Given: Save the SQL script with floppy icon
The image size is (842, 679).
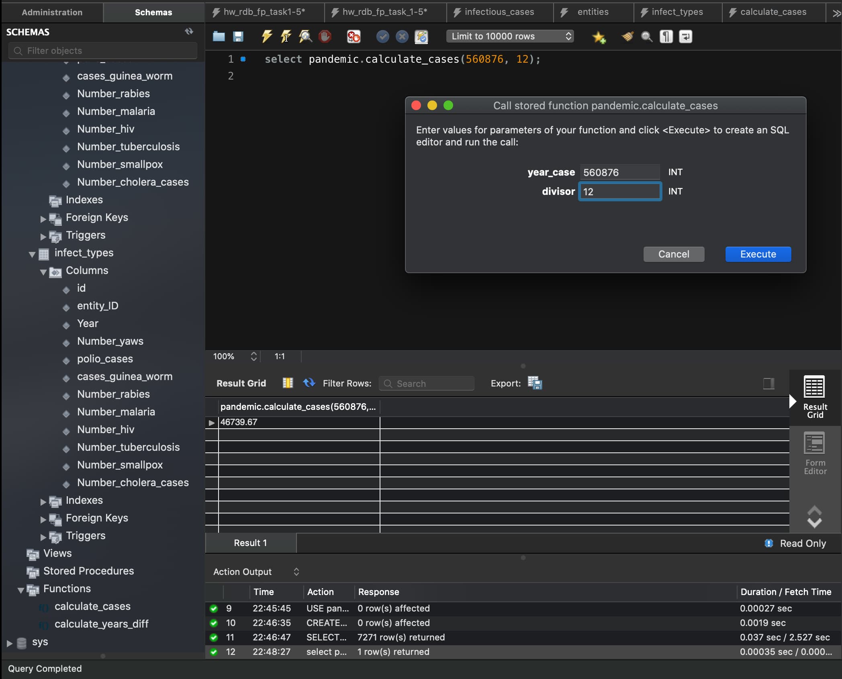Looking at the screenshot, I should coord(238,37).
